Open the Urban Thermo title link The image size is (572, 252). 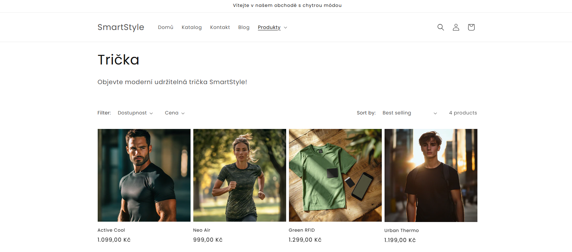click(401, 230)
